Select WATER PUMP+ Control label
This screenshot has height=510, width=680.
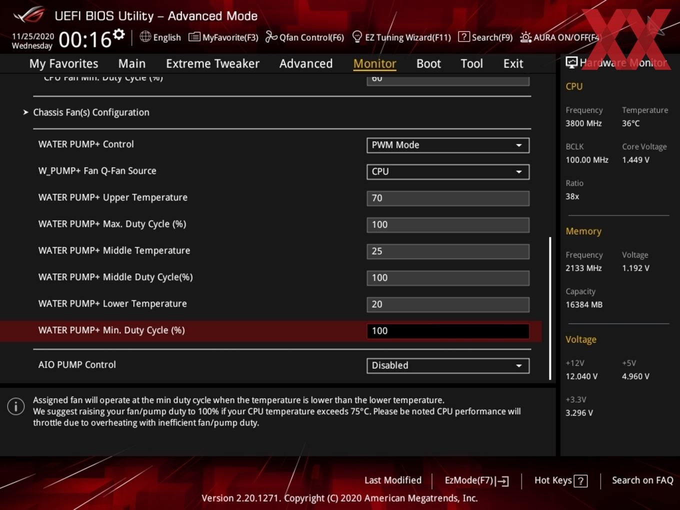(x=86, y=144)
